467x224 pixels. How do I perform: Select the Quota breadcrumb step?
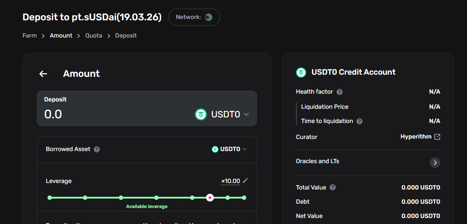coord(94,35)
